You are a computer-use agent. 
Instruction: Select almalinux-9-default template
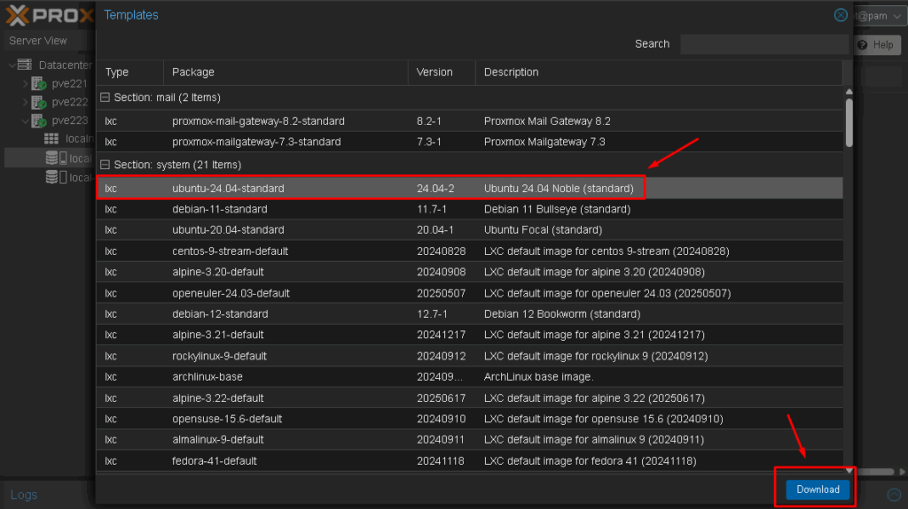tap(469, 440)
